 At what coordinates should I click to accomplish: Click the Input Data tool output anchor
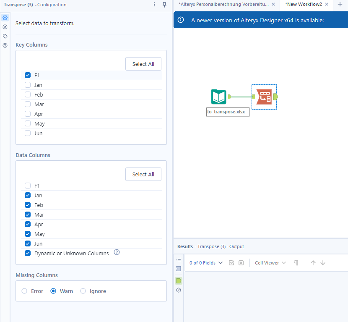point(229,97)
